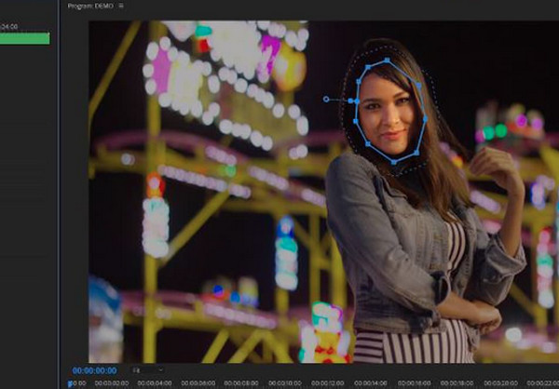Viewport: 559px width, 389px height.
Task: Click the blue playhead marker on time ruler
Action: pyautogui.click(x=70, y=384)
